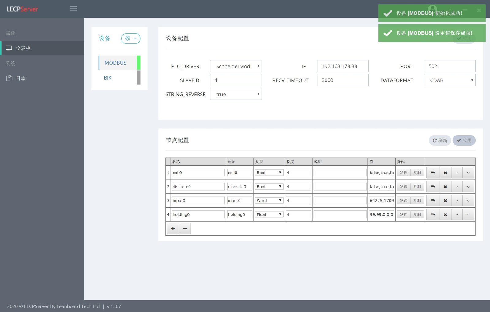Viewport: 490px width, 312px height.
Task: Expand the PLC_DRIVER dropdown
Action: pos(236,66)
